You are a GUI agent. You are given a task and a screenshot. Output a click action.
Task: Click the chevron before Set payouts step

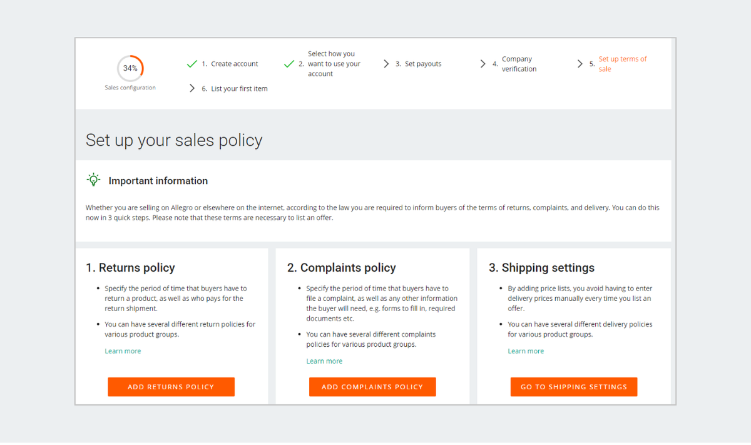(x=386, y=64)
